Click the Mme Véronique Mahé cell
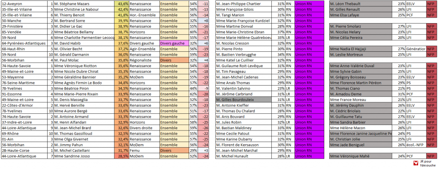The image size is (439, 169). click(x=360, y=156)
